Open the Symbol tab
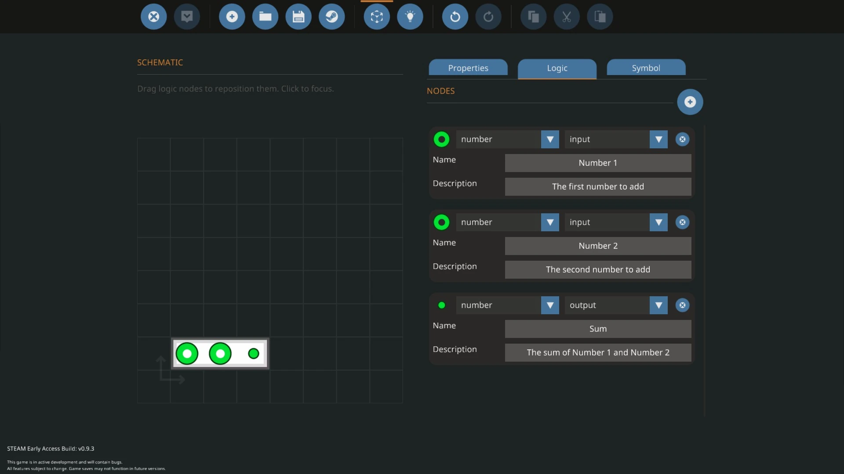The height and width of the screenshot is (474, 844). (646, 68)
